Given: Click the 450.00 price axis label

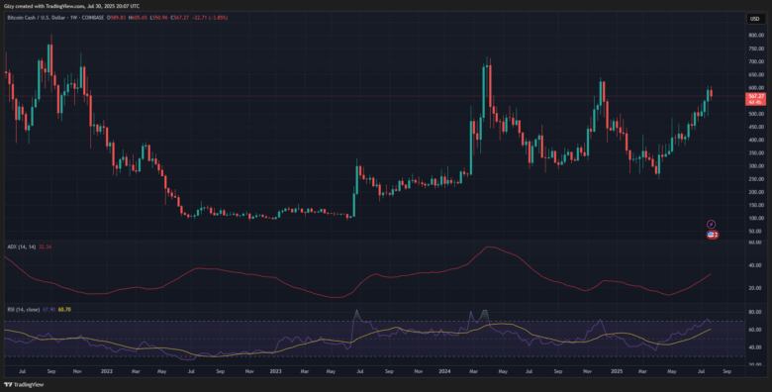Looking at the screenshot, I should 756,127.
